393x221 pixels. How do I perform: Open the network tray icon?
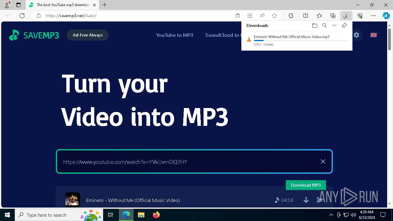click(x=346, y=215)
